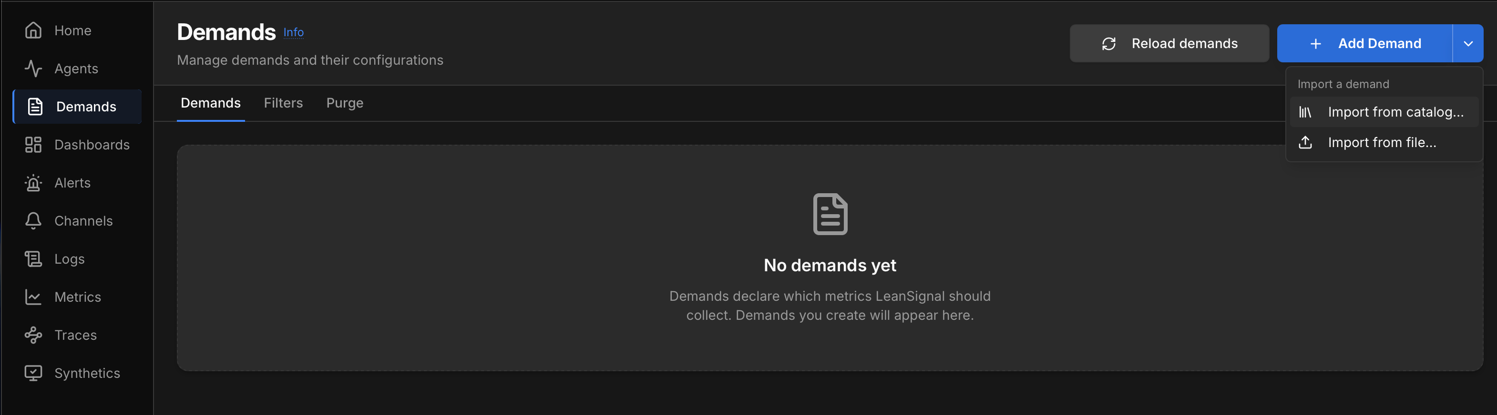The image size is (1497, 415).
Task: Click the empty-state document icon
Action: tap(830, 214)
